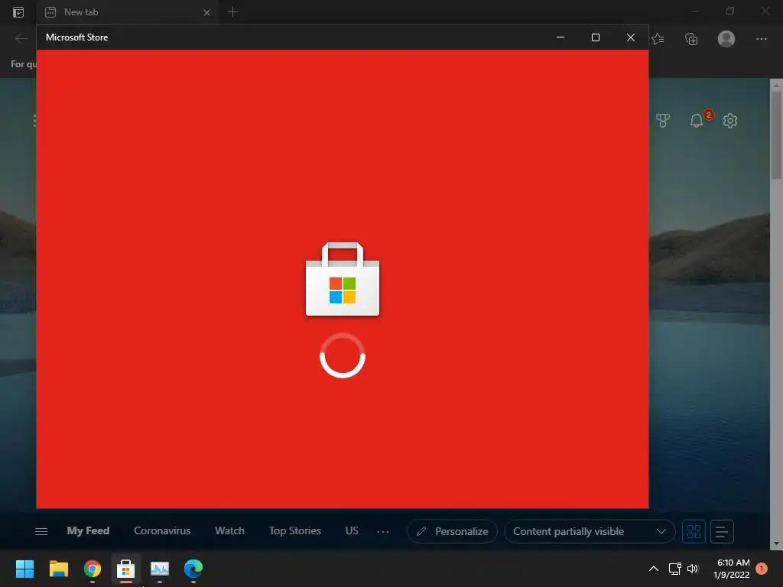Select the US feed tab
Image resolution: width=783 pixels, height=587 pixels.
tap(352, 530)
